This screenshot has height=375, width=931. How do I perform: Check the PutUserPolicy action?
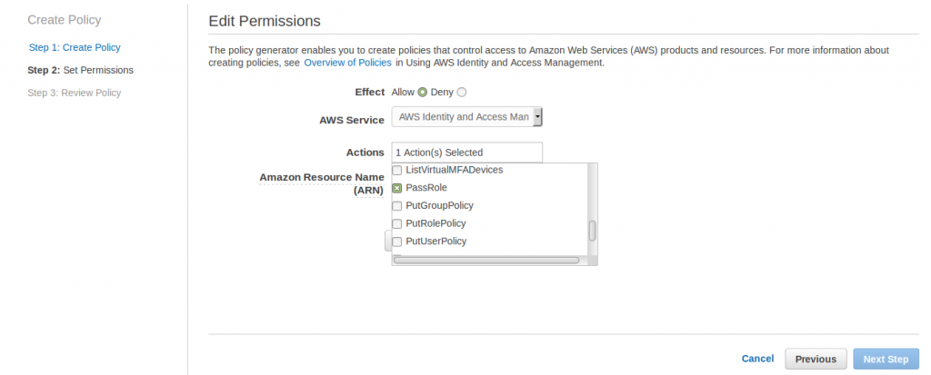pos(396,242)
